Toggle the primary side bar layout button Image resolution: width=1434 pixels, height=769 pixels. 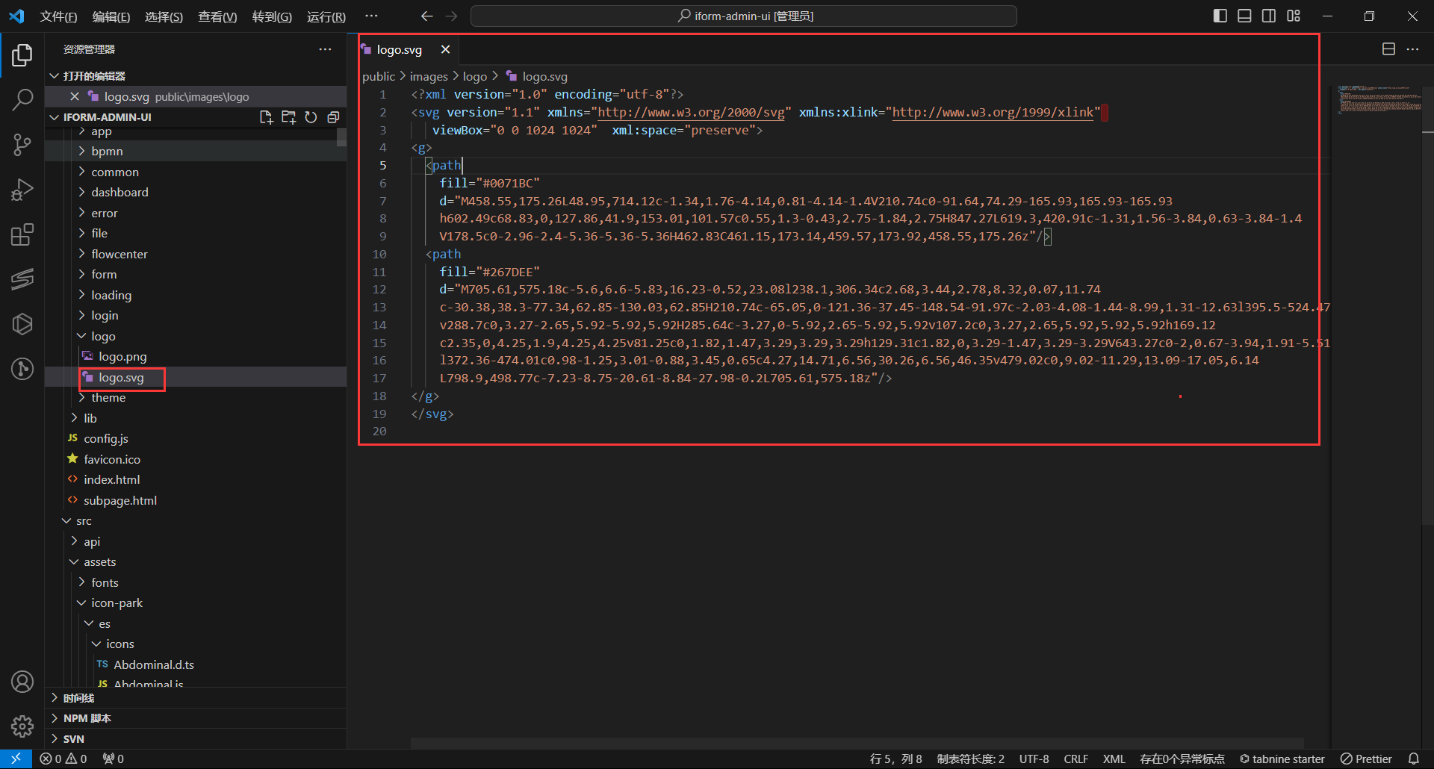(1220, 16)
